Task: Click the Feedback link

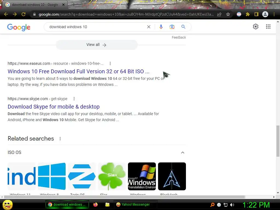Action: click(x=179, y=37)
